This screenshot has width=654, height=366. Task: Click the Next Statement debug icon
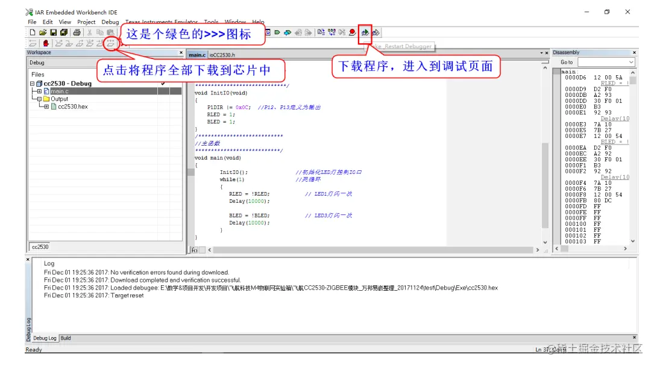tap(90, 43)
